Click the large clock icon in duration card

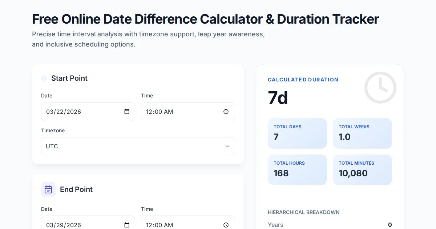coord(380,88)
